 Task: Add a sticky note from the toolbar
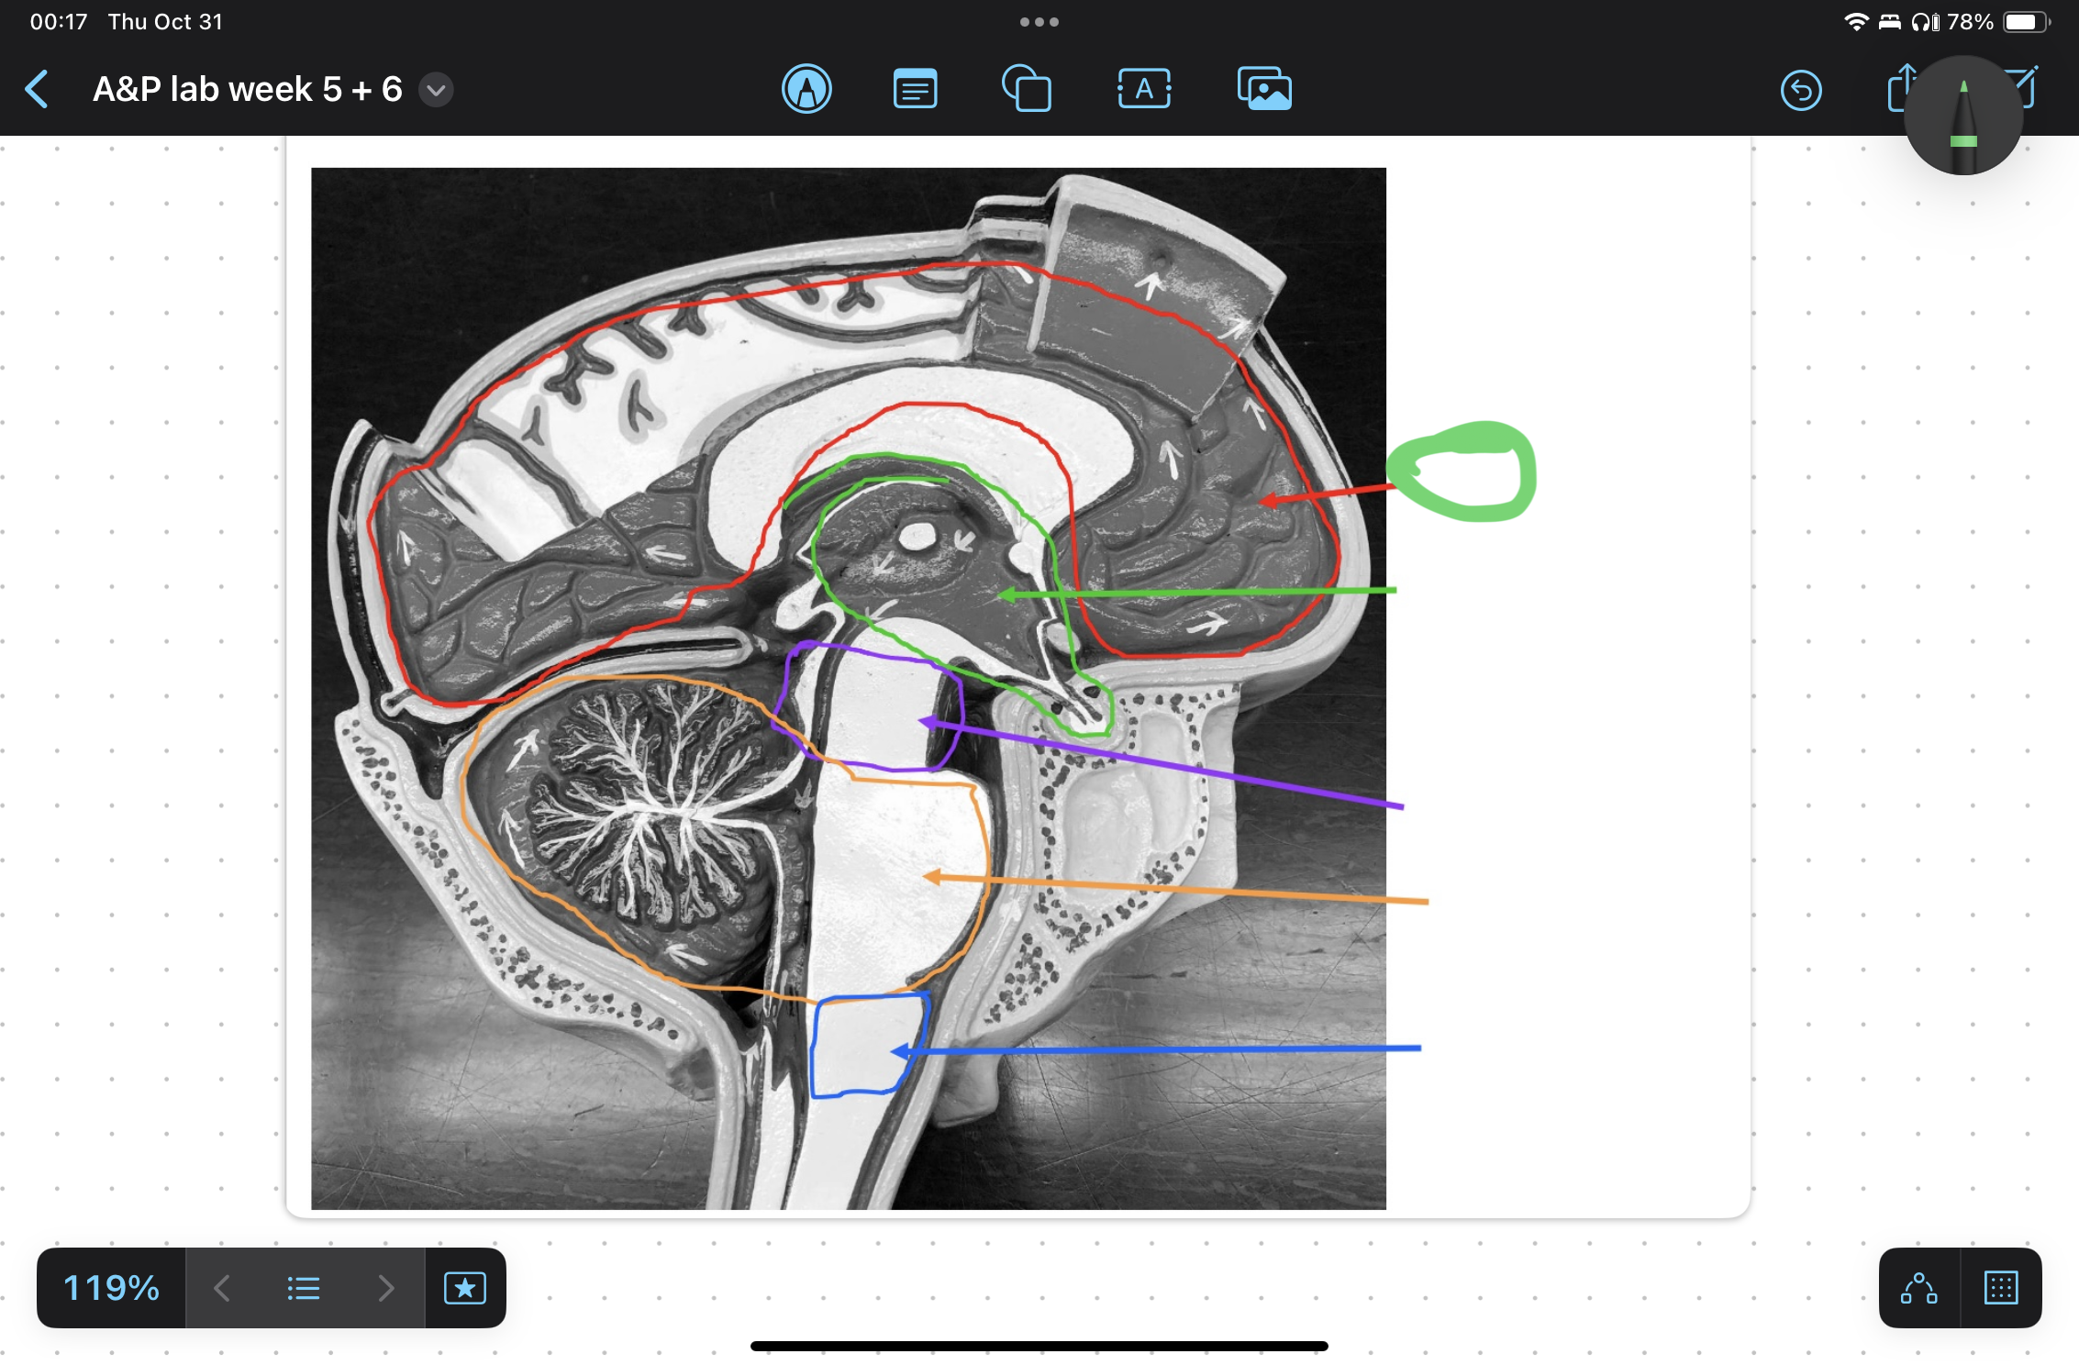click(915, 90)
